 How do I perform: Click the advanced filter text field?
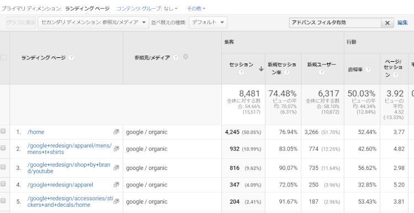click(335, 23)
